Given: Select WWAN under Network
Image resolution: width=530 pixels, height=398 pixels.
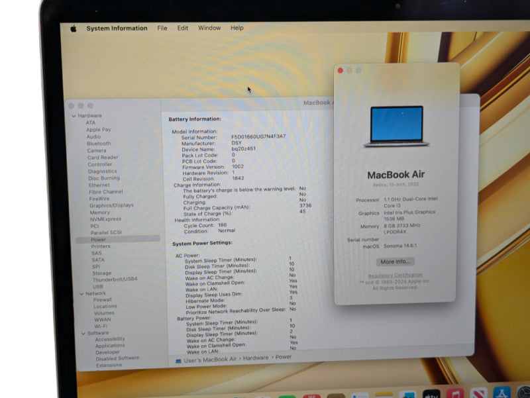Looking at the screenshot, I should 103,320.
